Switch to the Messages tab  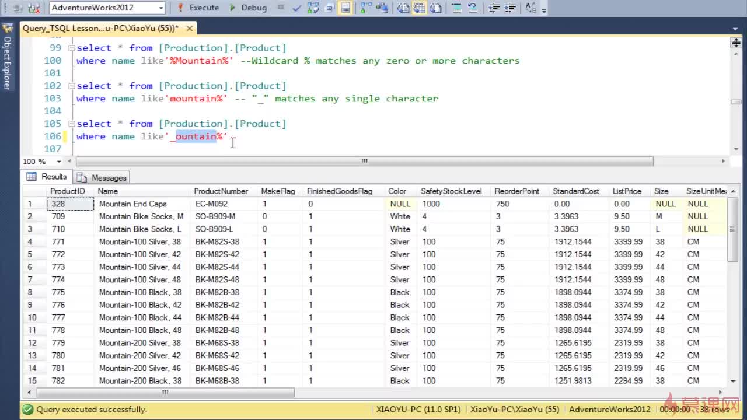103,178
